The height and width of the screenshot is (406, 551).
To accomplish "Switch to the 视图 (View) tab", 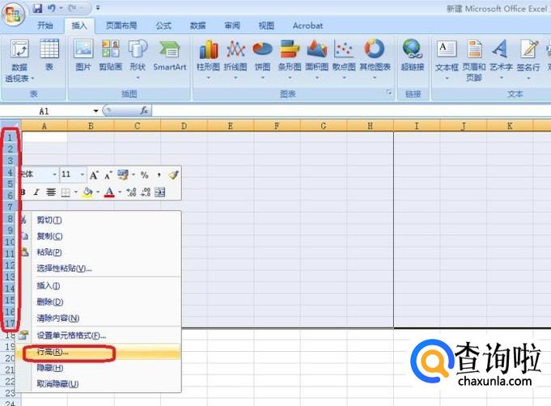I will [266, 25].
